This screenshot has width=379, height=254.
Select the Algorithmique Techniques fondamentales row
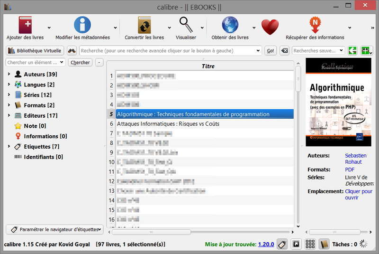pyautogui.click(x=205, y=114)
